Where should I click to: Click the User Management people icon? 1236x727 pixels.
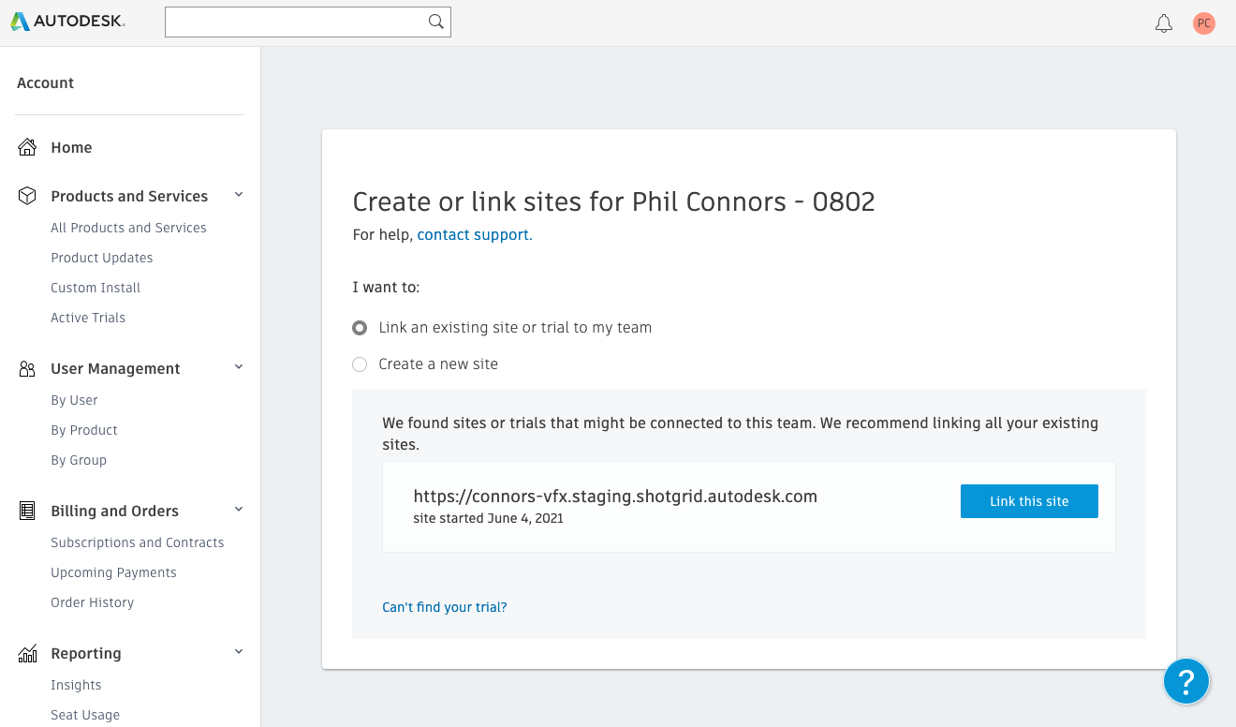[27, 368]
